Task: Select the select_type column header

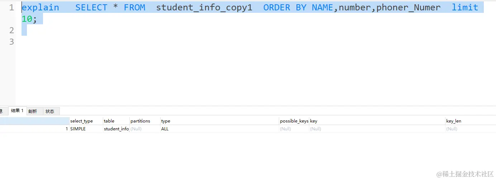Action: pos(86,121)
